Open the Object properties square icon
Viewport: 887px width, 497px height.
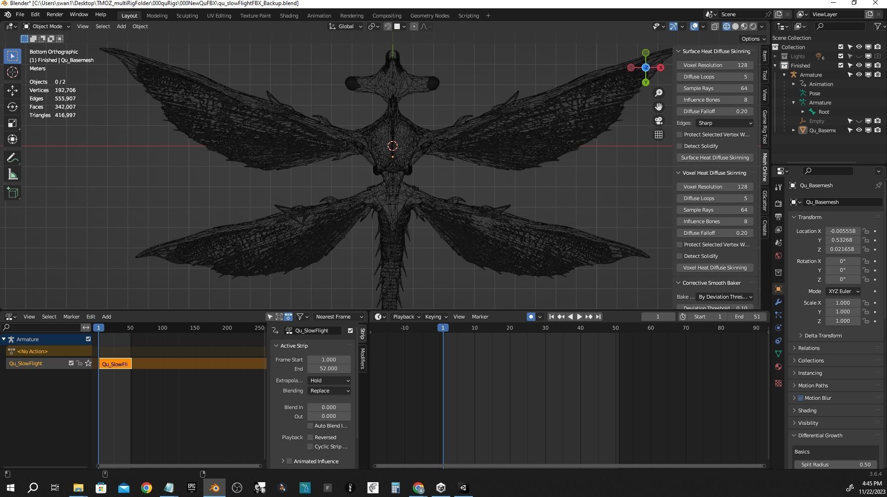point(778,289)
